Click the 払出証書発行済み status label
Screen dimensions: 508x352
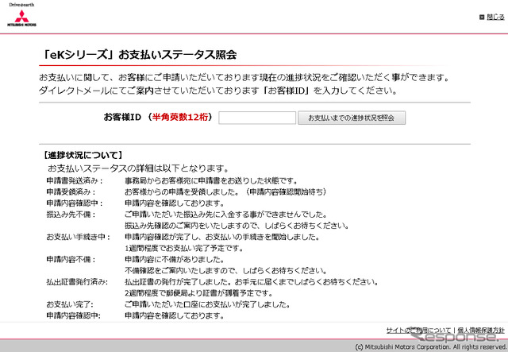77,282
